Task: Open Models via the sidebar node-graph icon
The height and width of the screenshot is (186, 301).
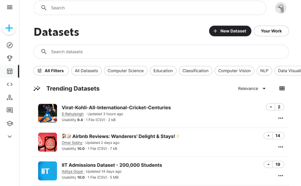Action: (x=9, y=97)
